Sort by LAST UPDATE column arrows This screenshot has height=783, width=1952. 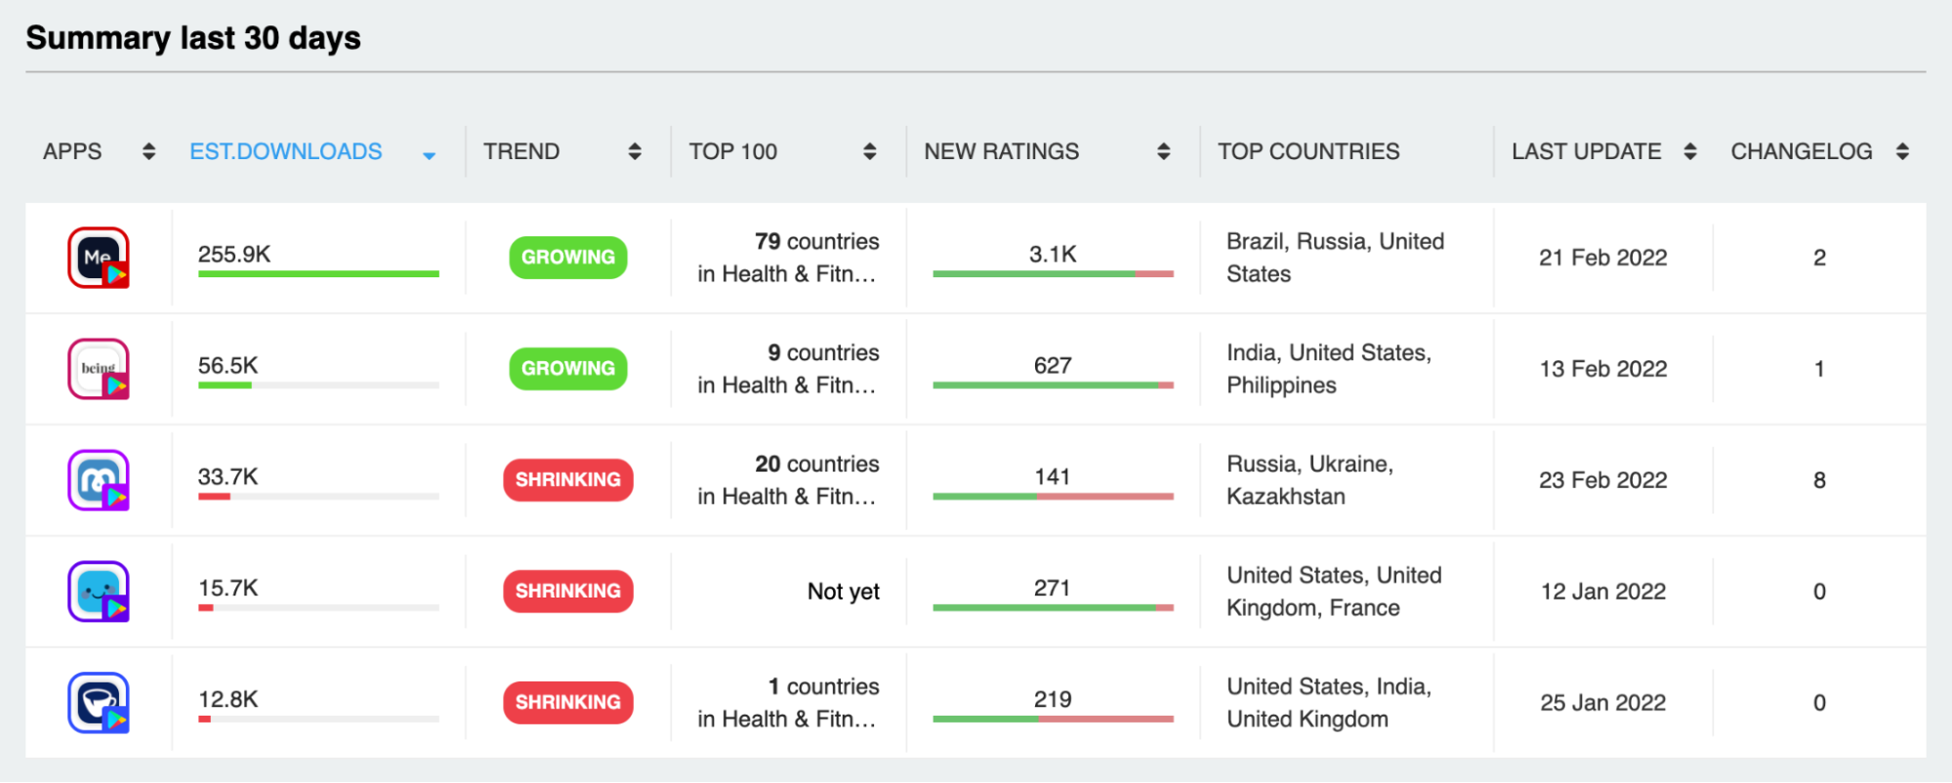click(x=1690, y=151)
